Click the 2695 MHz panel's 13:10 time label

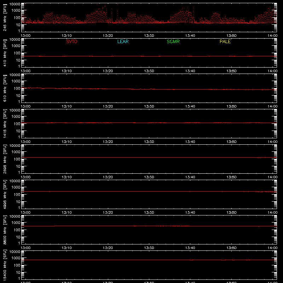click(x=67, y=177)
